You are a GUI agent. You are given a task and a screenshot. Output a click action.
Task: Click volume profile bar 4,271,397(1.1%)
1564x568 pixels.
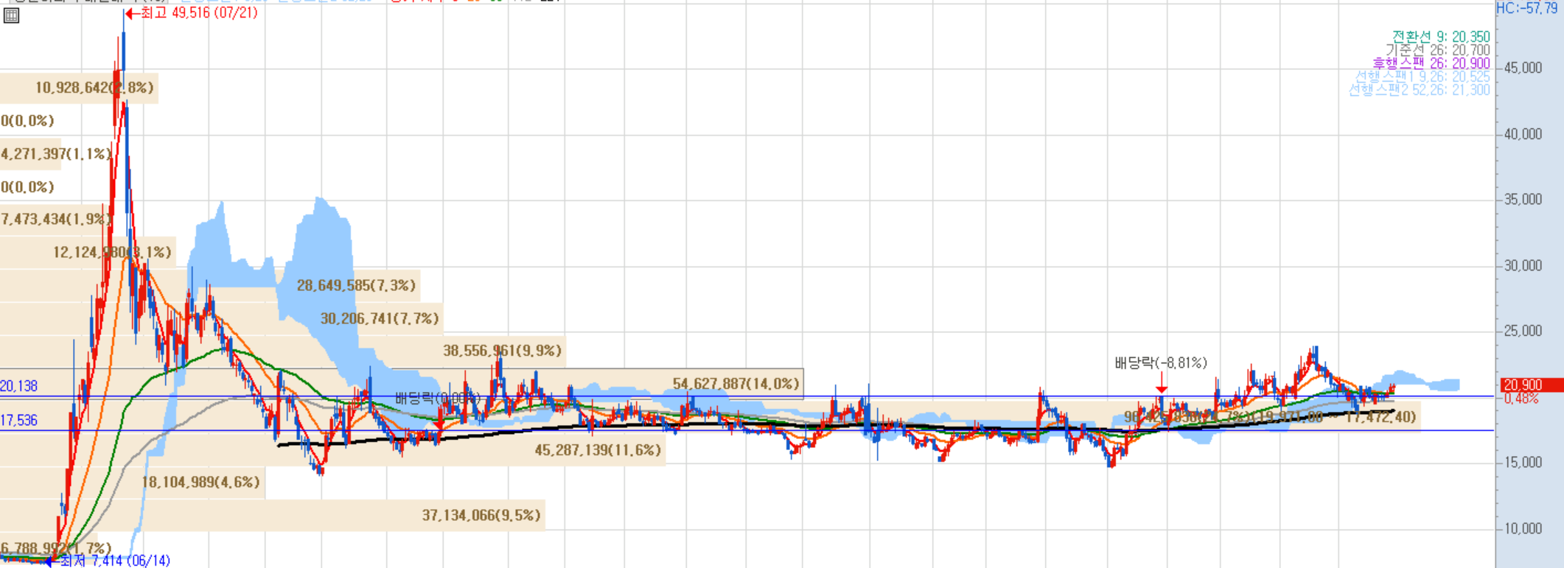pyautogui.click(x=57, y=154)
